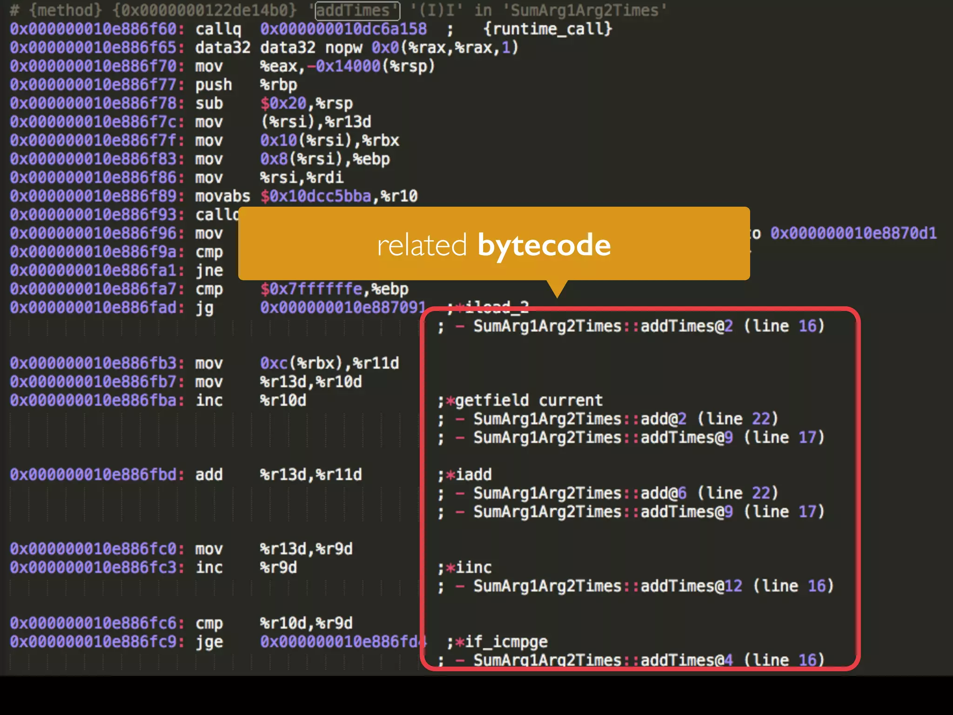This screenshot has width=953, height=715.
Task: Click the operand $0x7ffffffe,%ebp
Action: tap(334, 290)
